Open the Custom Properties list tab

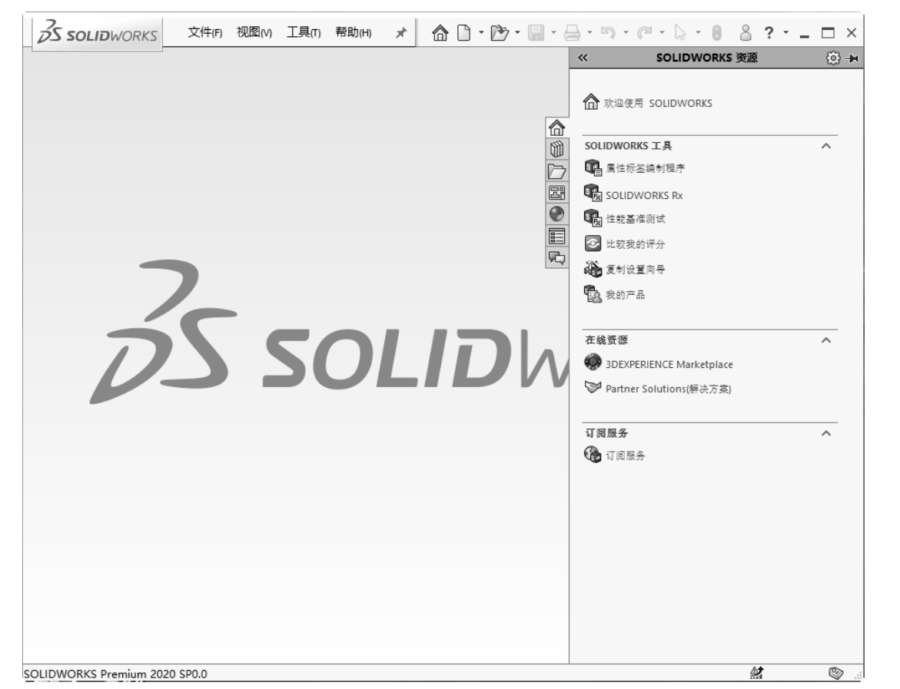pyautogui.click(x=556, y=236)
